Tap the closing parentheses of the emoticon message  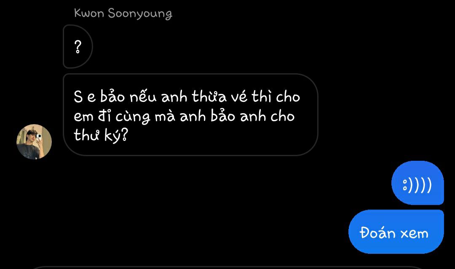coord(420,185)
